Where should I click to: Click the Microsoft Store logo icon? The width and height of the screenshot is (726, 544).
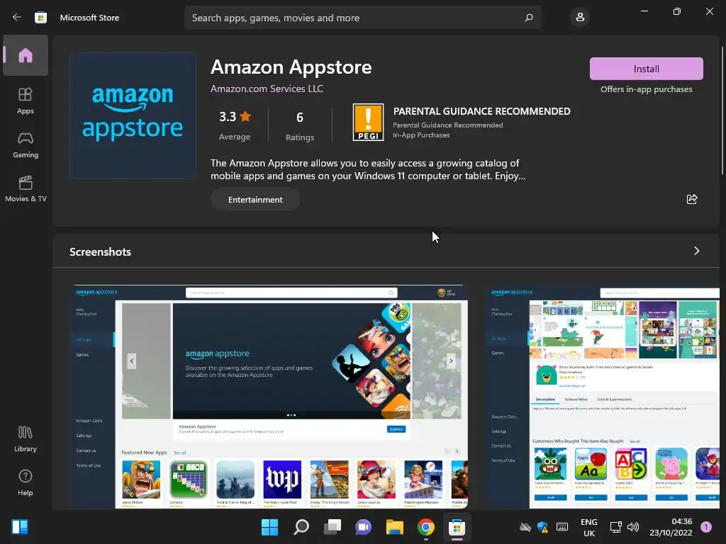coord(40,18)
